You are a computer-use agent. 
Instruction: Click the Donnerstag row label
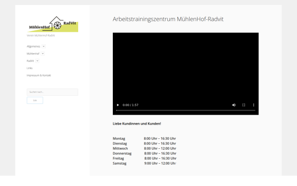(122, 153)
